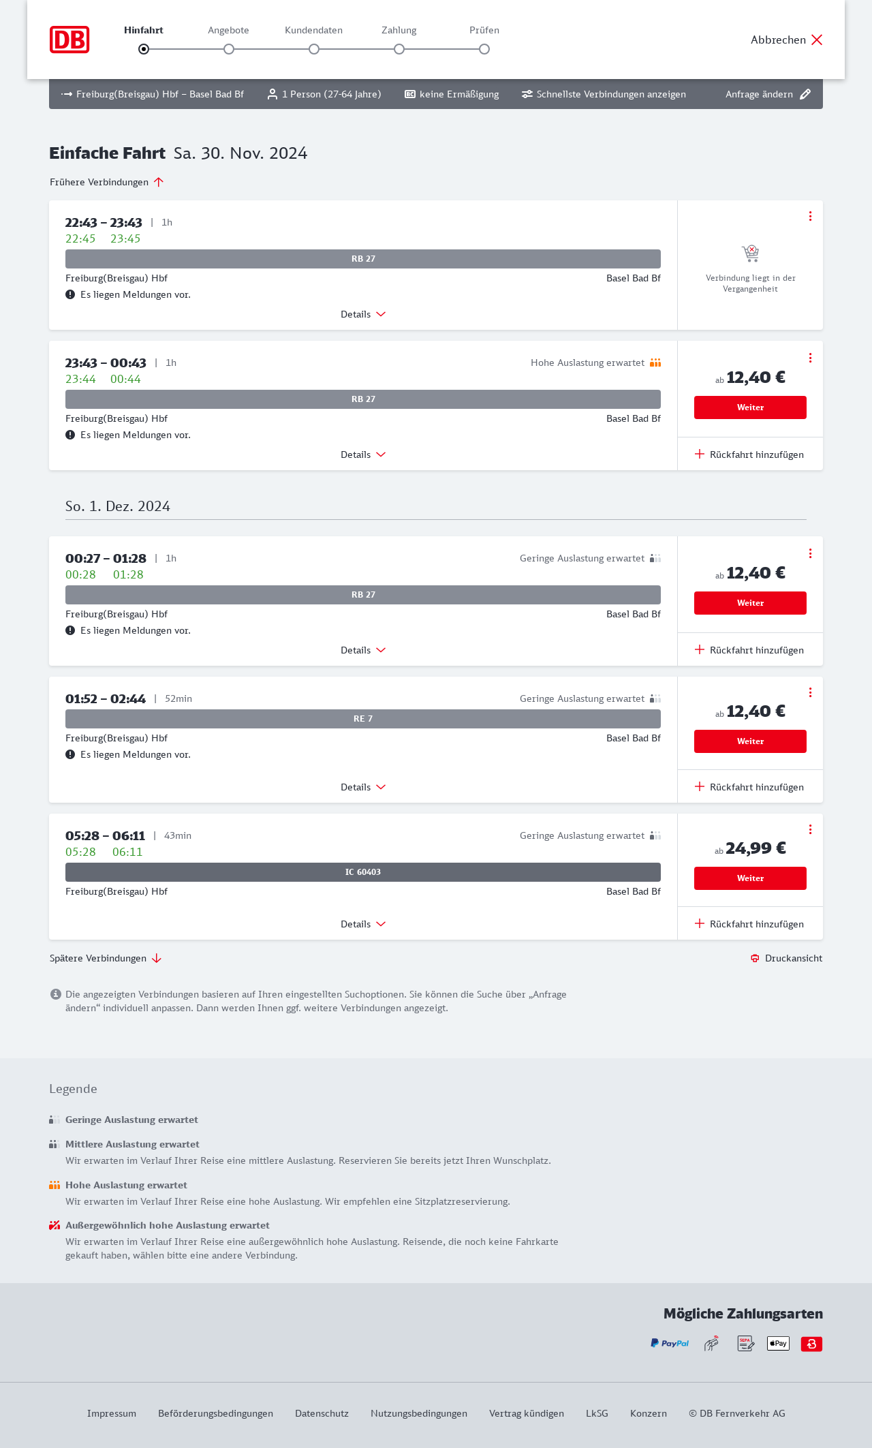Click the X icon next to Abbrechen
Image resolution: width=872 pixels, height=1448 pixels.
tap(817, 40)
